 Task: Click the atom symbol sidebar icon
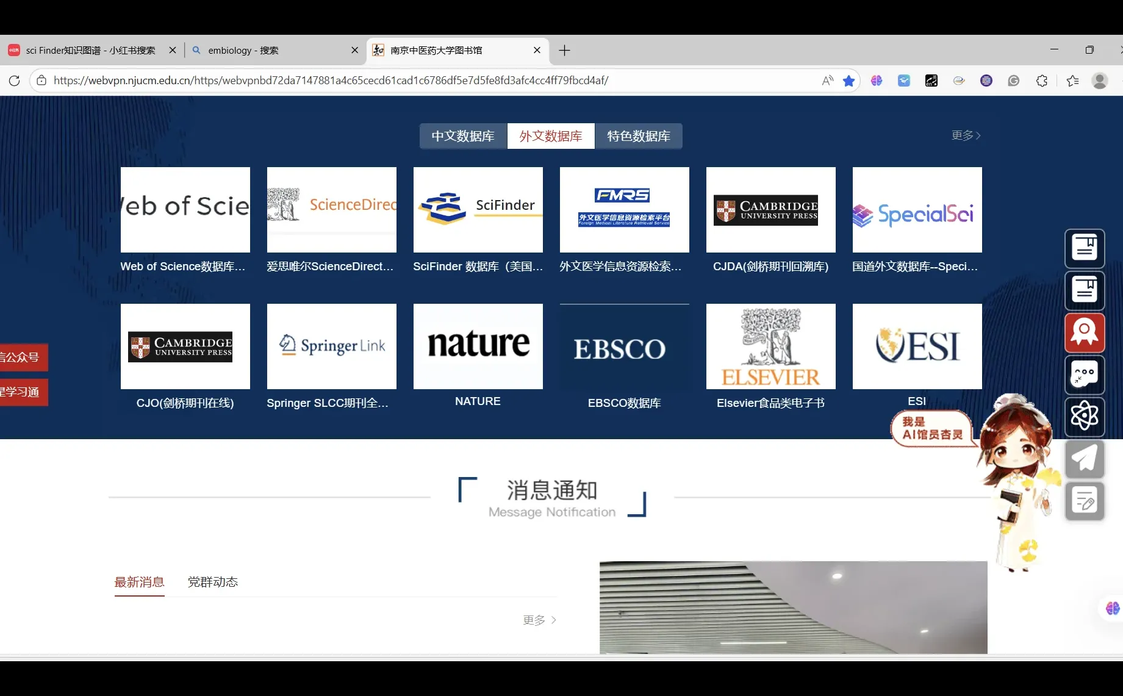1085,417
